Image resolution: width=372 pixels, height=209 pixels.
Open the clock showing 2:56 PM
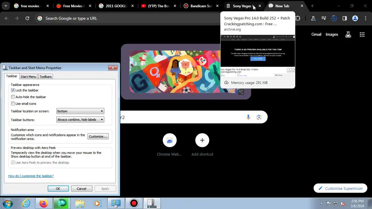[357, 203]
